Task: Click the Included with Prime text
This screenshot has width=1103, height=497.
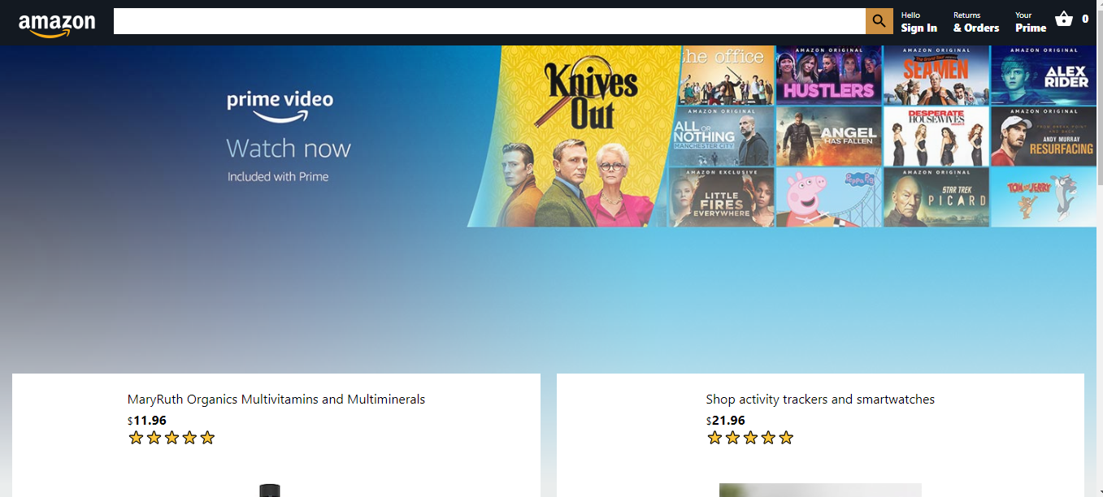Action: (278, 176)
